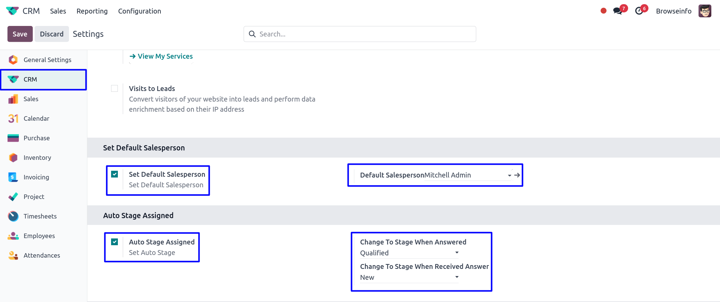Click the user avatar picture
720x302 pixels.
point(705,11)
